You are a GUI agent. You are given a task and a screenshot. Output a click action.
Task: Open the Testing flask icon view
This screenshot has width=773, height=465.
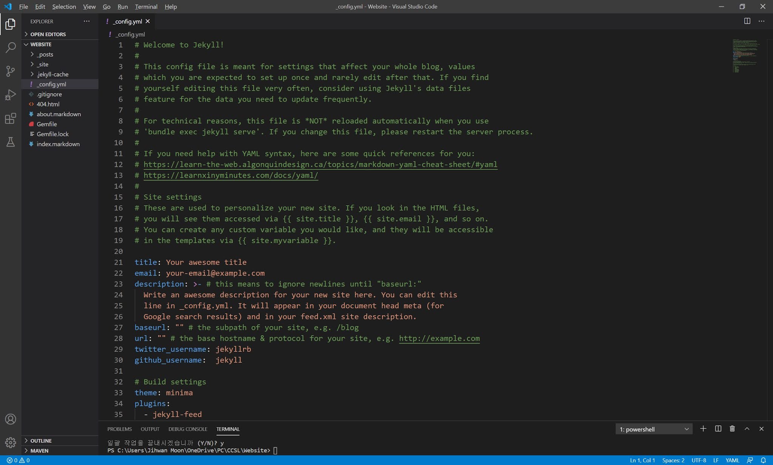11,142
